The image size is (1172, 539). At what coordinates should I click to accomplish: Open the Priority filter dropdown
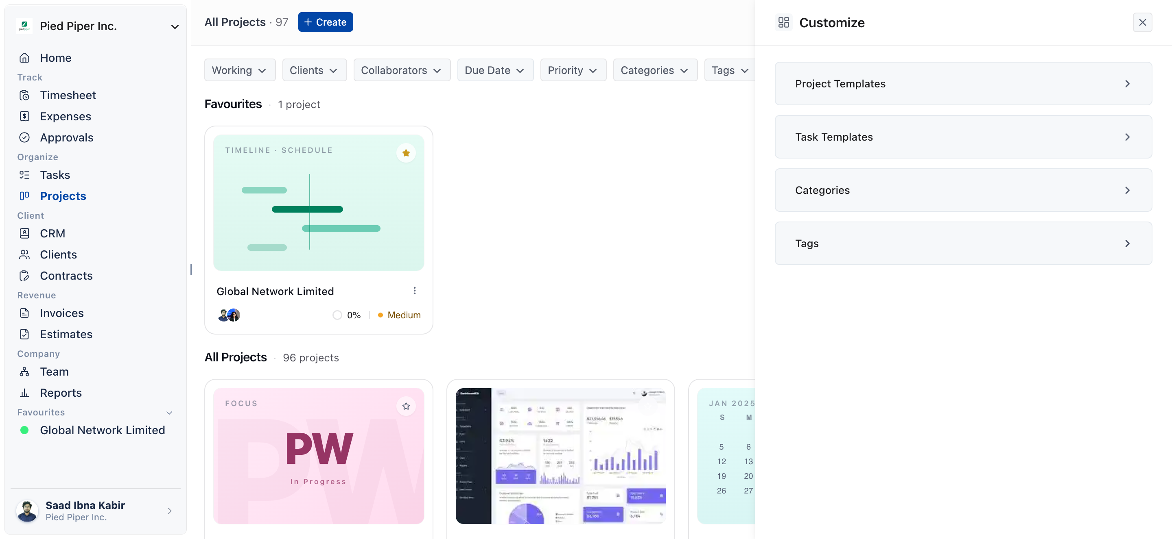573,70
